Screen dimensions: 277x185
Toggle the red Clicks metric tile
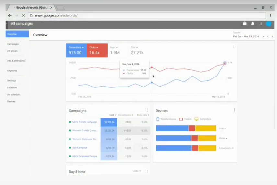click(97, 50)
